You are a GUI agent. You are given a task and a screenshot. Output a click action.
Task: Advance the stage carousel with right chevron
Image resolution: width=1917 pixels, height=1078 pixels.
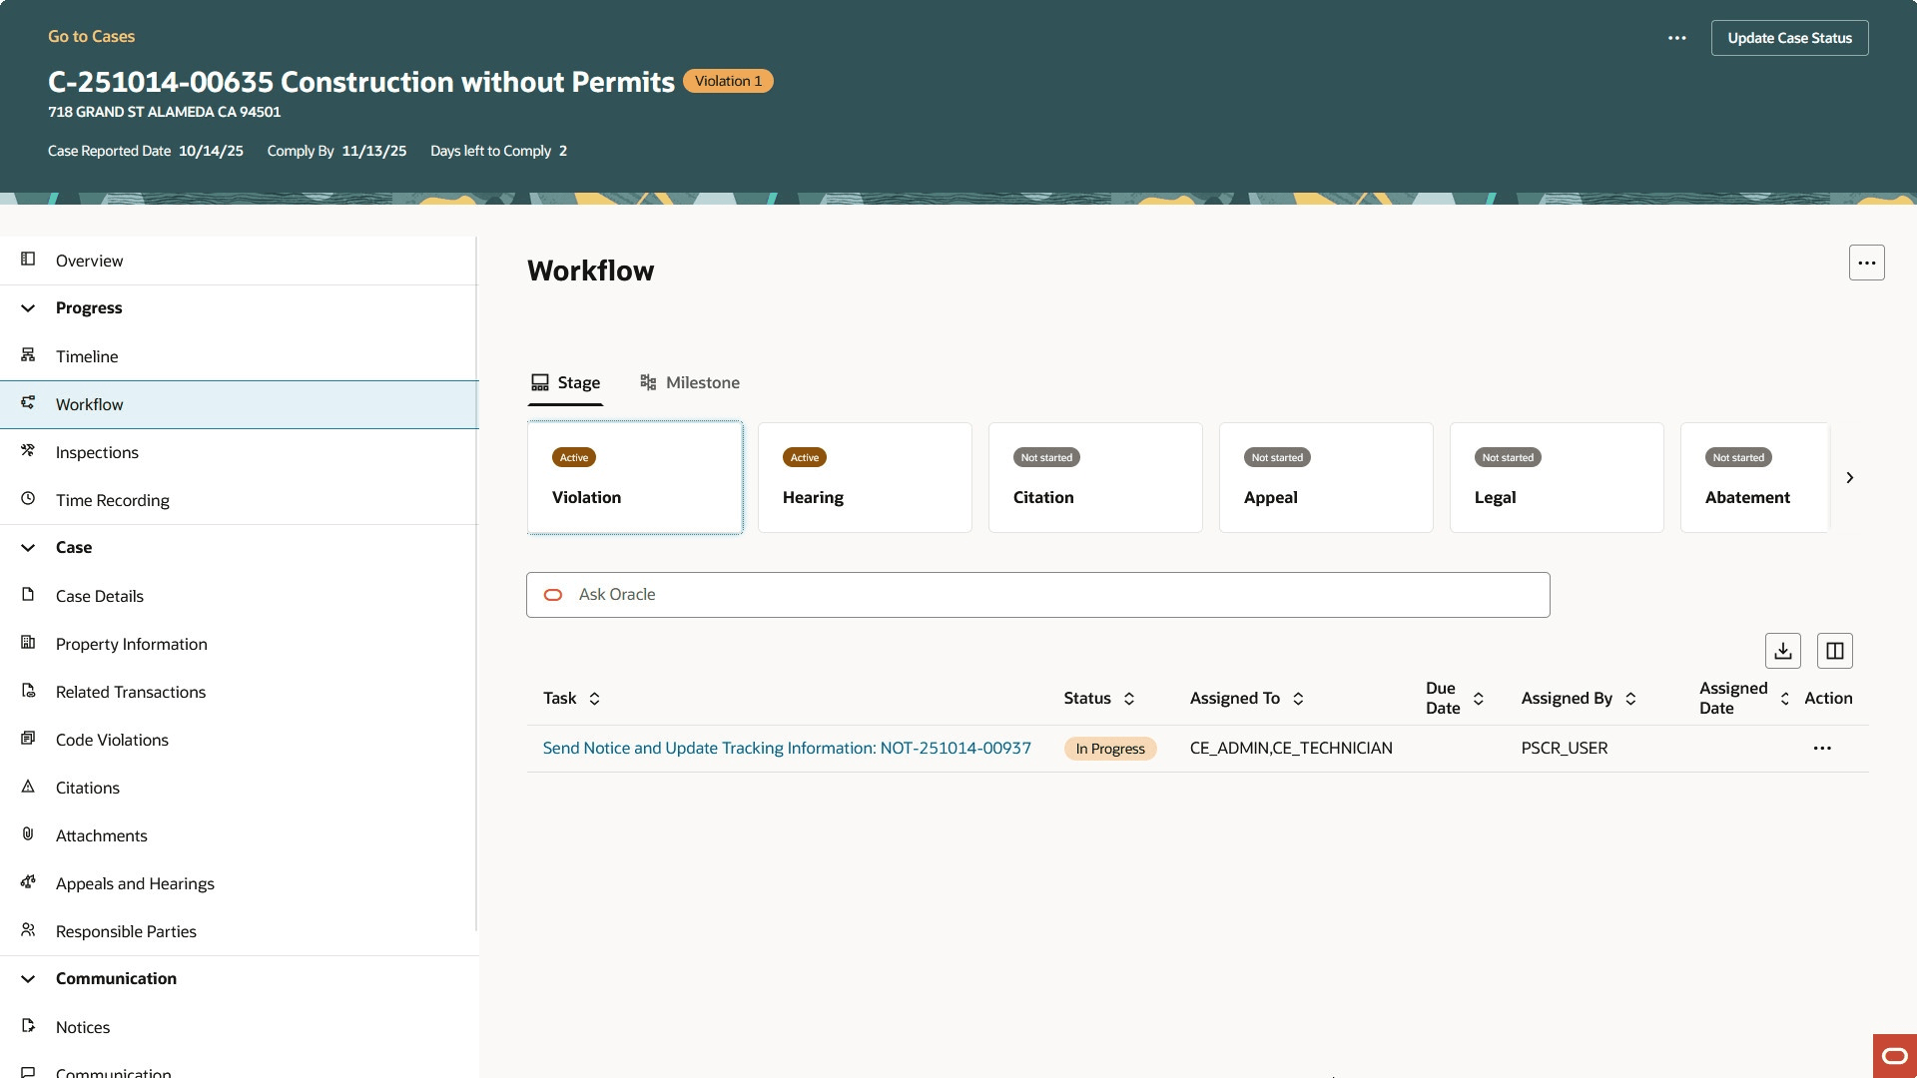(1850, 477)
